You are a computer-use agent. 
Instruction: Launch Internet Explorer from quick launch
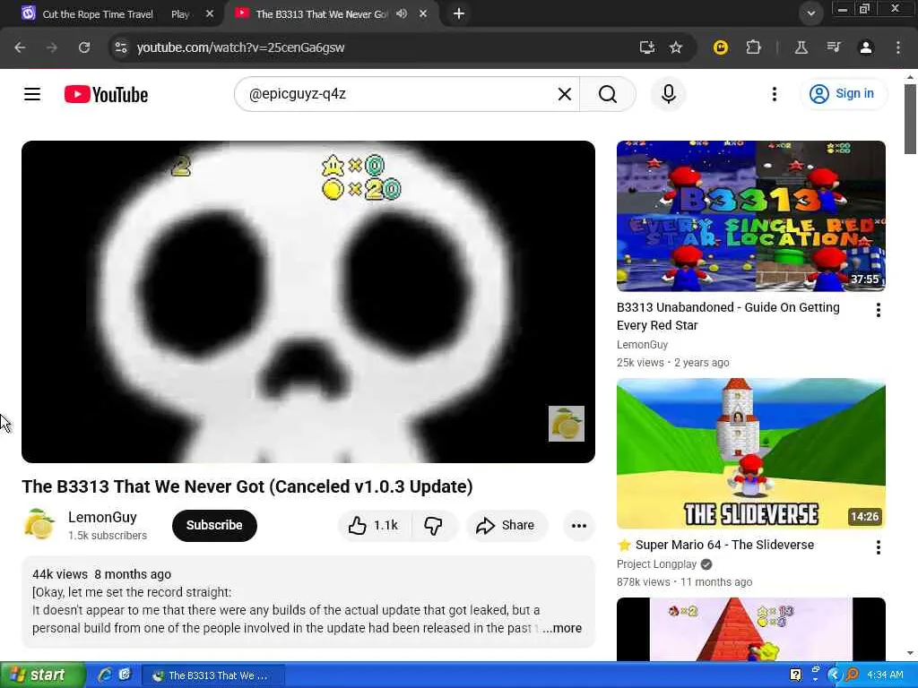click(x=106, y=675)
